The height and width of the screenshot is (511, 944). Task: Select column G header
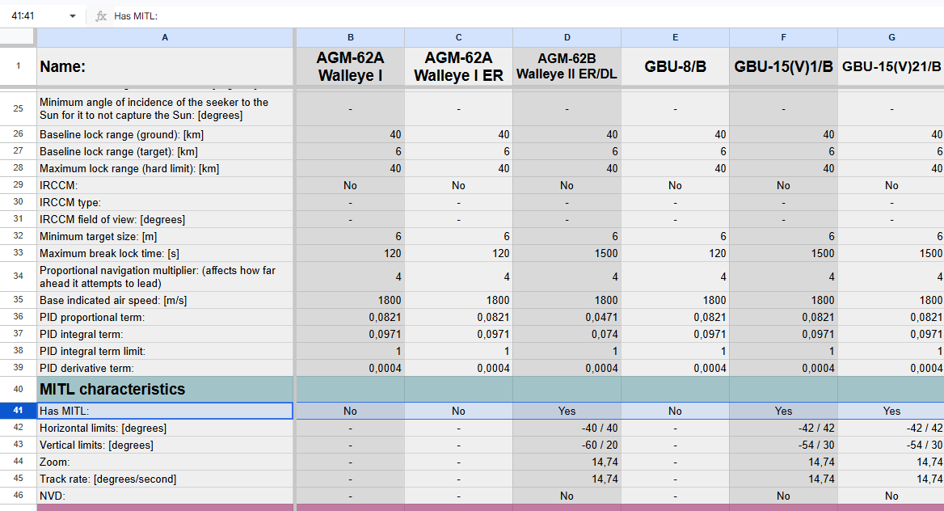[891, 37]
